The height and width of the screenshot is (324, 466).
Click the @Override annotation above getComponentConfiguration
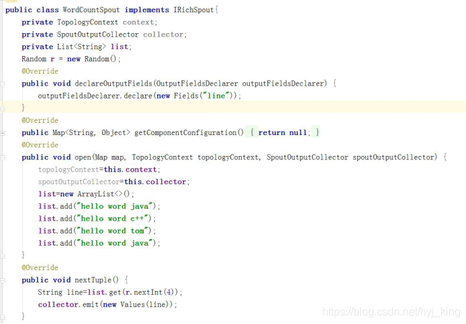[40, 120]
